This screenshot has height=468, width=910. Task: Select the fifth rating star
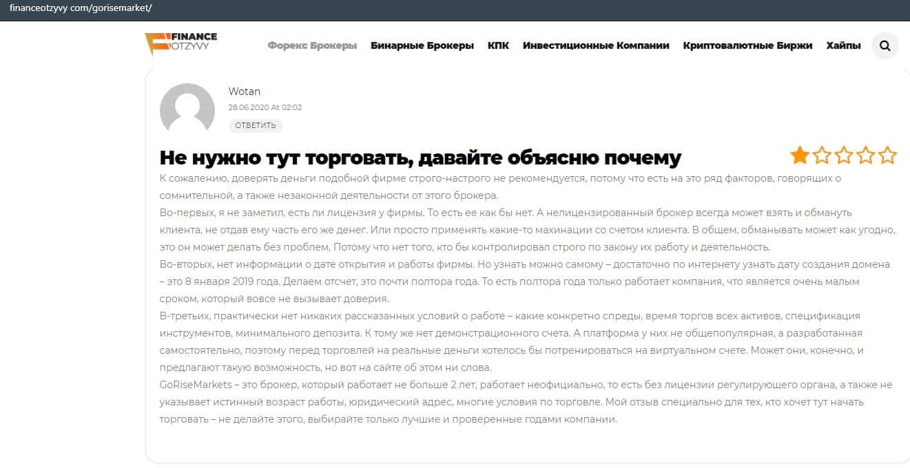coord(888,155)
